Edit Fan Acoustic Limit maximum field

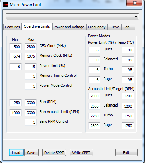(x=31, y=113)
